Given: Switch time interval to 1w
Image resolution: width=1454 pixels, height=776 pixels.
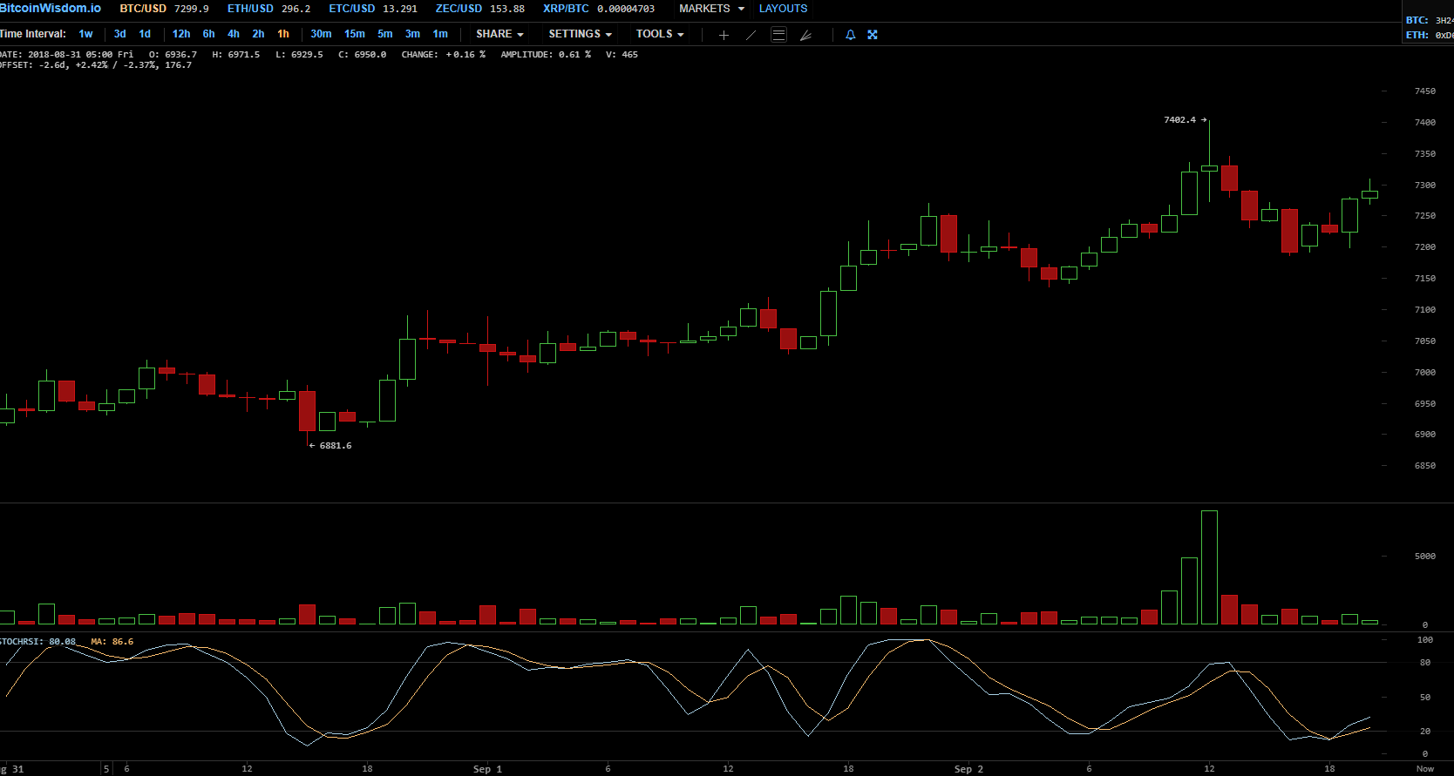Looking at the screenshot, I should pos(85,34).
